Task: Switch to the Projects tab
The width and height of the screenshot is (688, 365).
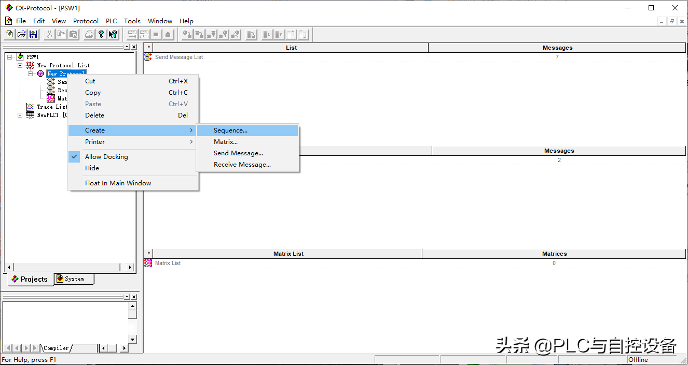Action: (x=30, y=279)
